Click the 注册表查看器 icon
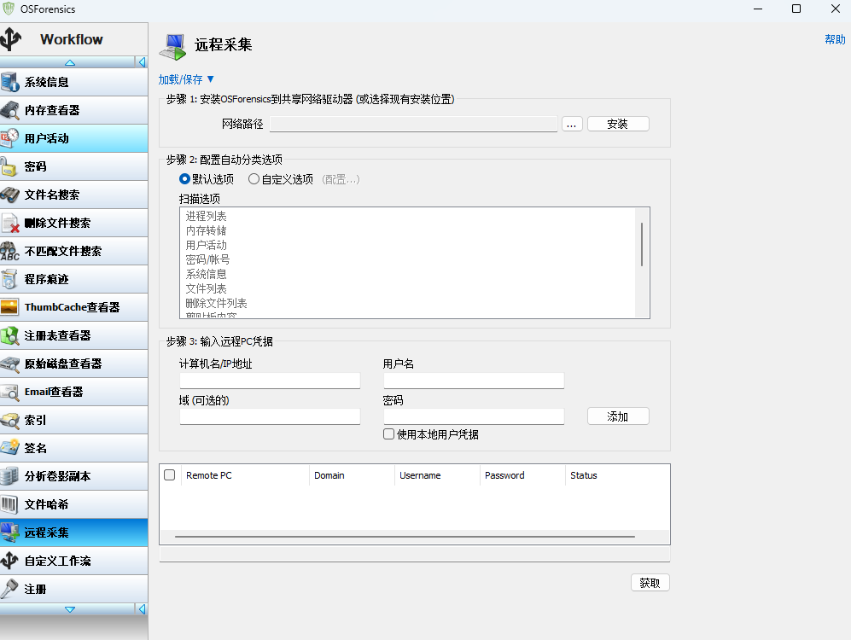Screen dimensions: 851x640 [x=9, y=335]
